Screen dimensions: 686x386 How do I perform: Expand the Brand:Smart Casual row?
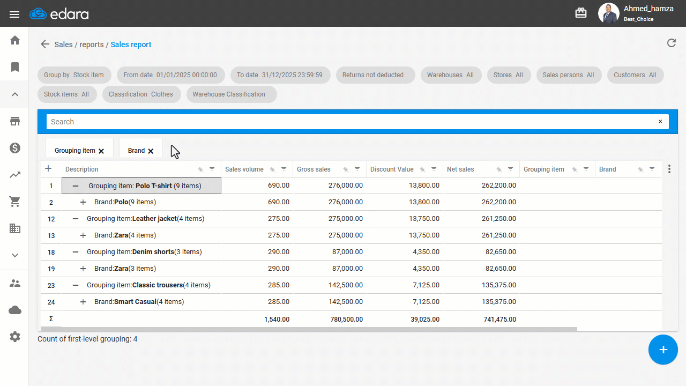coord(83,302)
